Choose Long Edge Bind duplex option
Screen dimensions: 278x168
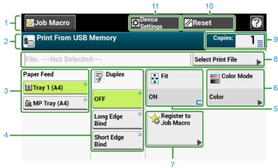tap(117, 120)
